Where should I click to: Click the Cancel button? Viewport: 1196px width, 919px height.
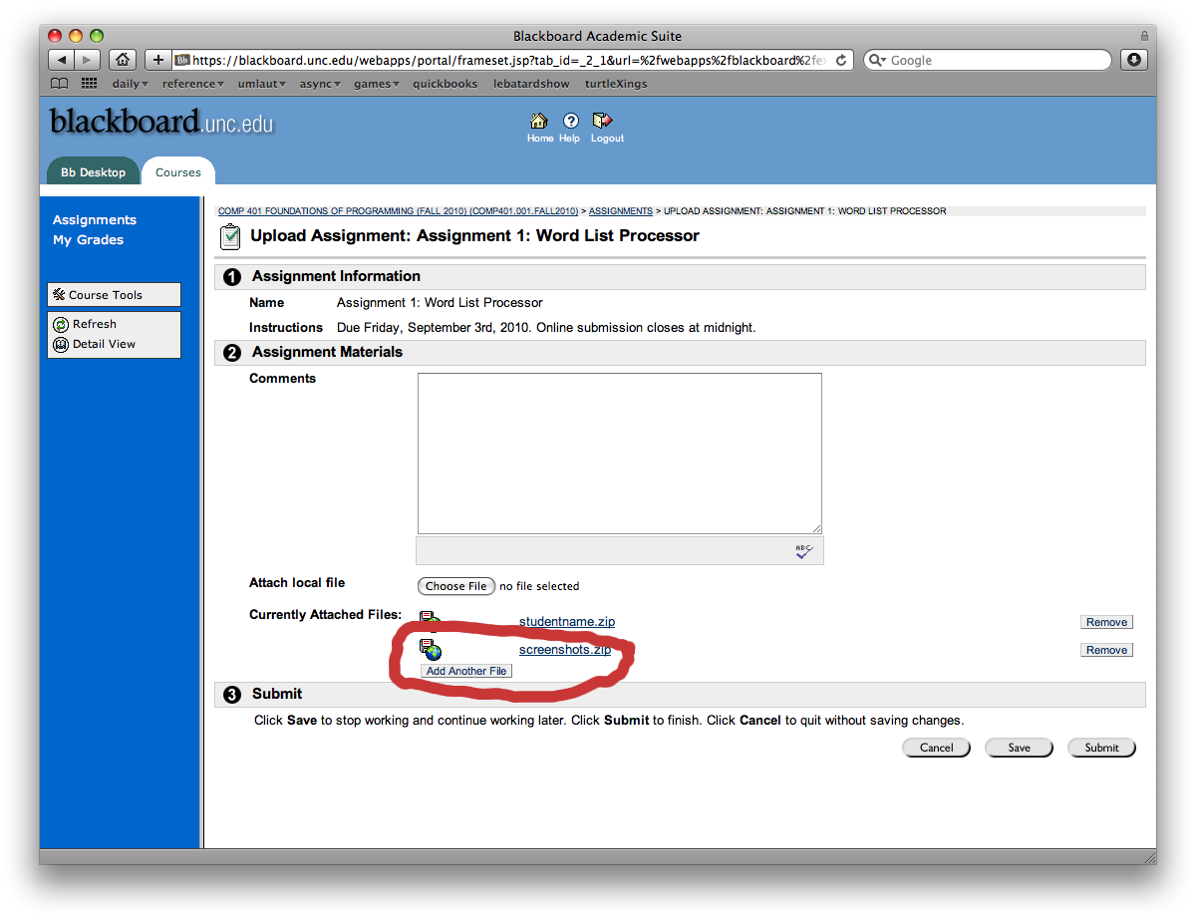point(937,748)
